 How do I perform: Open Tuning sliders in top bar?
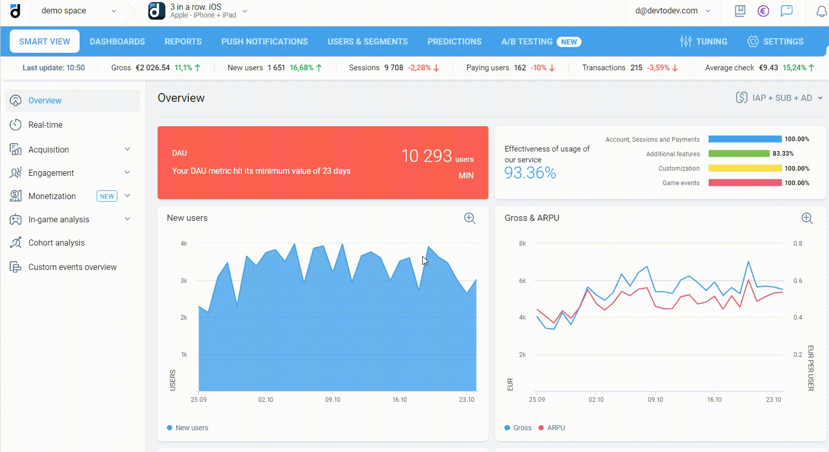[x=703, y=41]
